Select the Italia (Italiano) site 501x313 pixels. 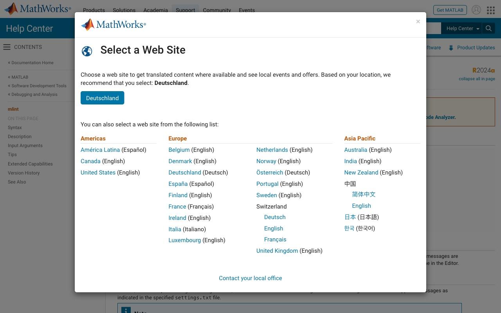tap(175, 229)
